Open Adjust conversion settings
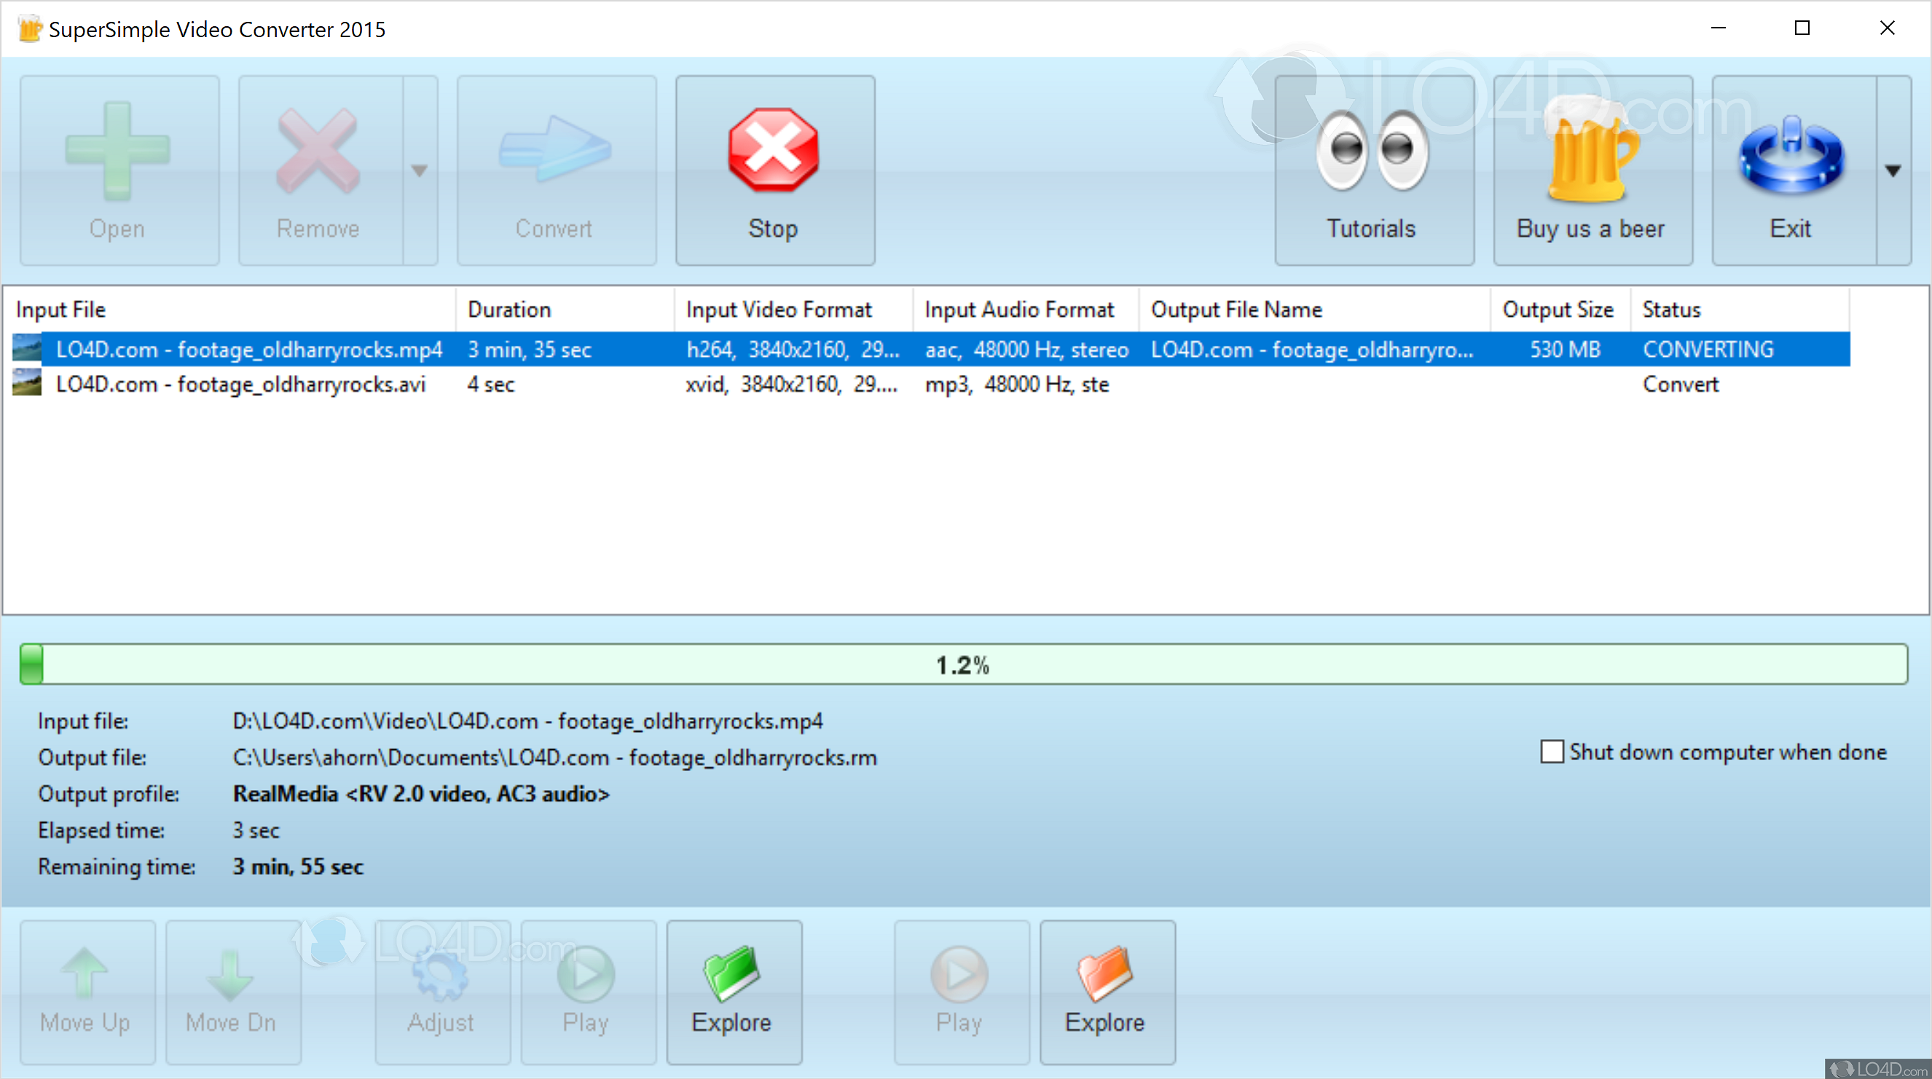Image resolution: width=1932 pixels, height=1079 pixels. 441,992
